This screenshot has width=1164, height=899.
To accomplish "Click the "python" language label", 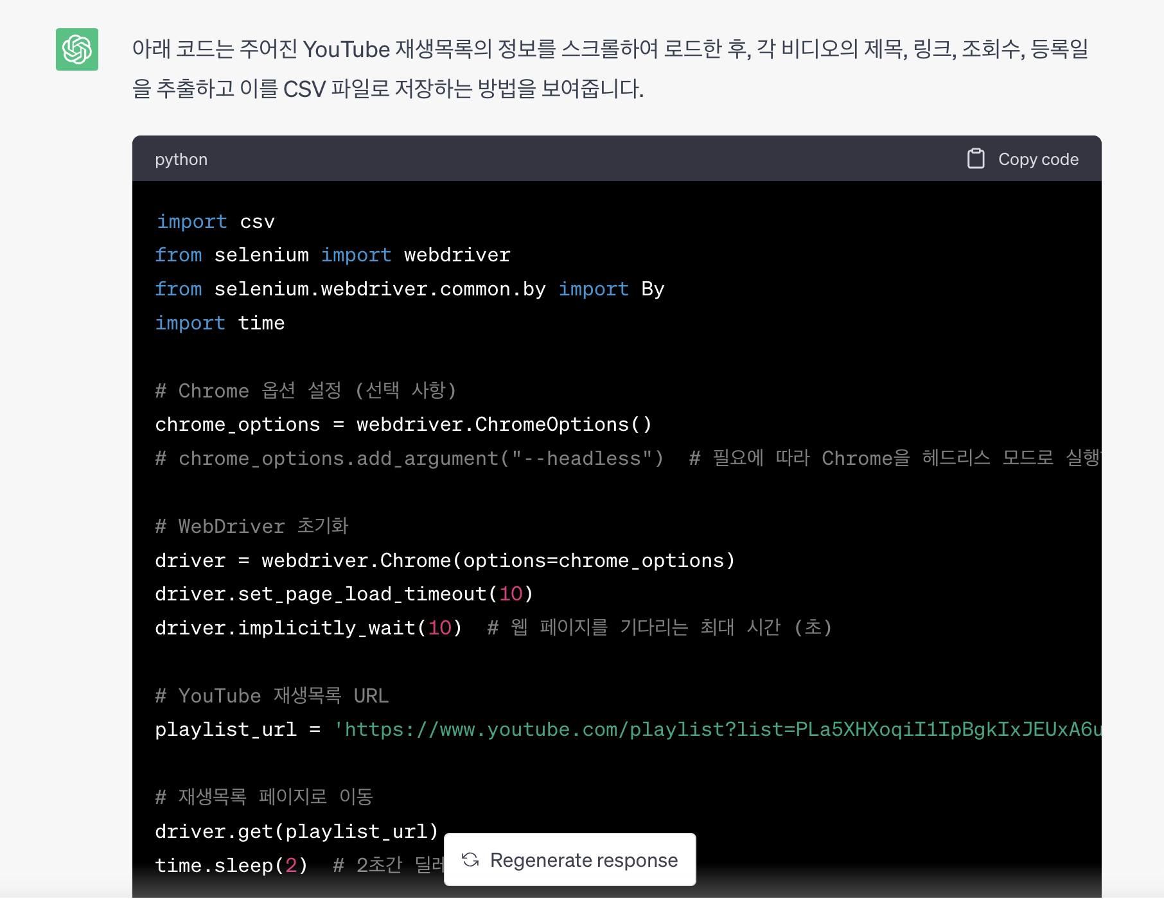I will coord(181,159).
